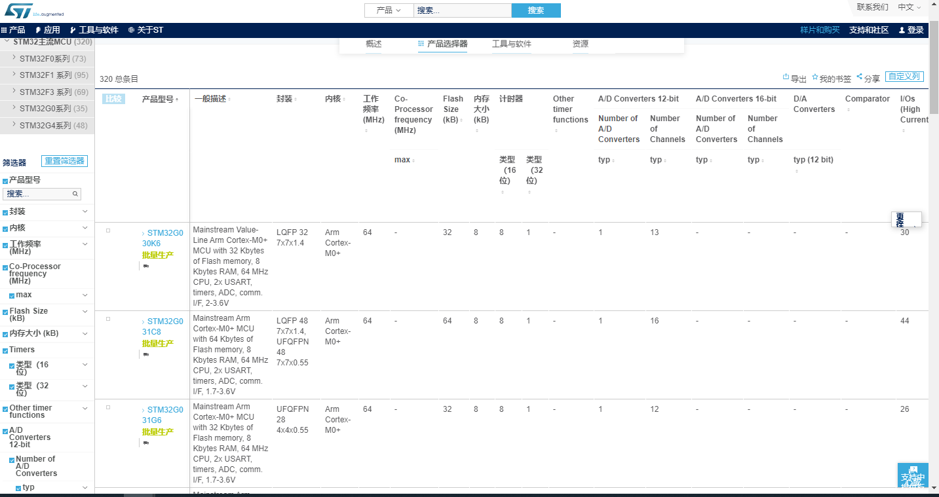The height and width of the screenshot is (497, 939).
Task: Click the grid icon of 产品 menu
Action: 4,30
